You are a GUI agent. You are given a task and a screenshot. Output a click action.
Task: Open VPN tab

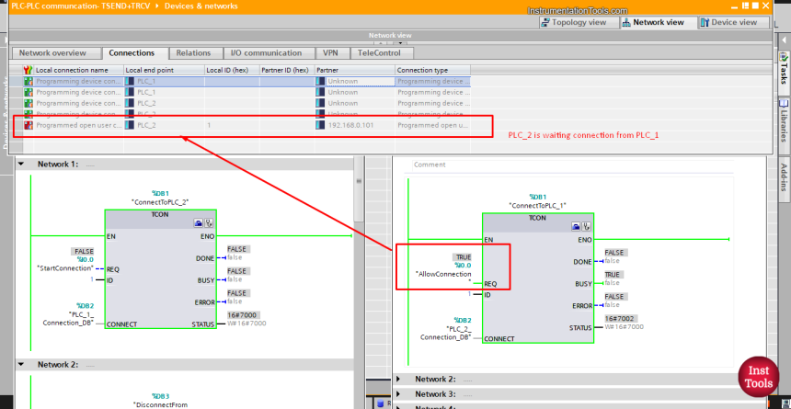pos(330,53)
